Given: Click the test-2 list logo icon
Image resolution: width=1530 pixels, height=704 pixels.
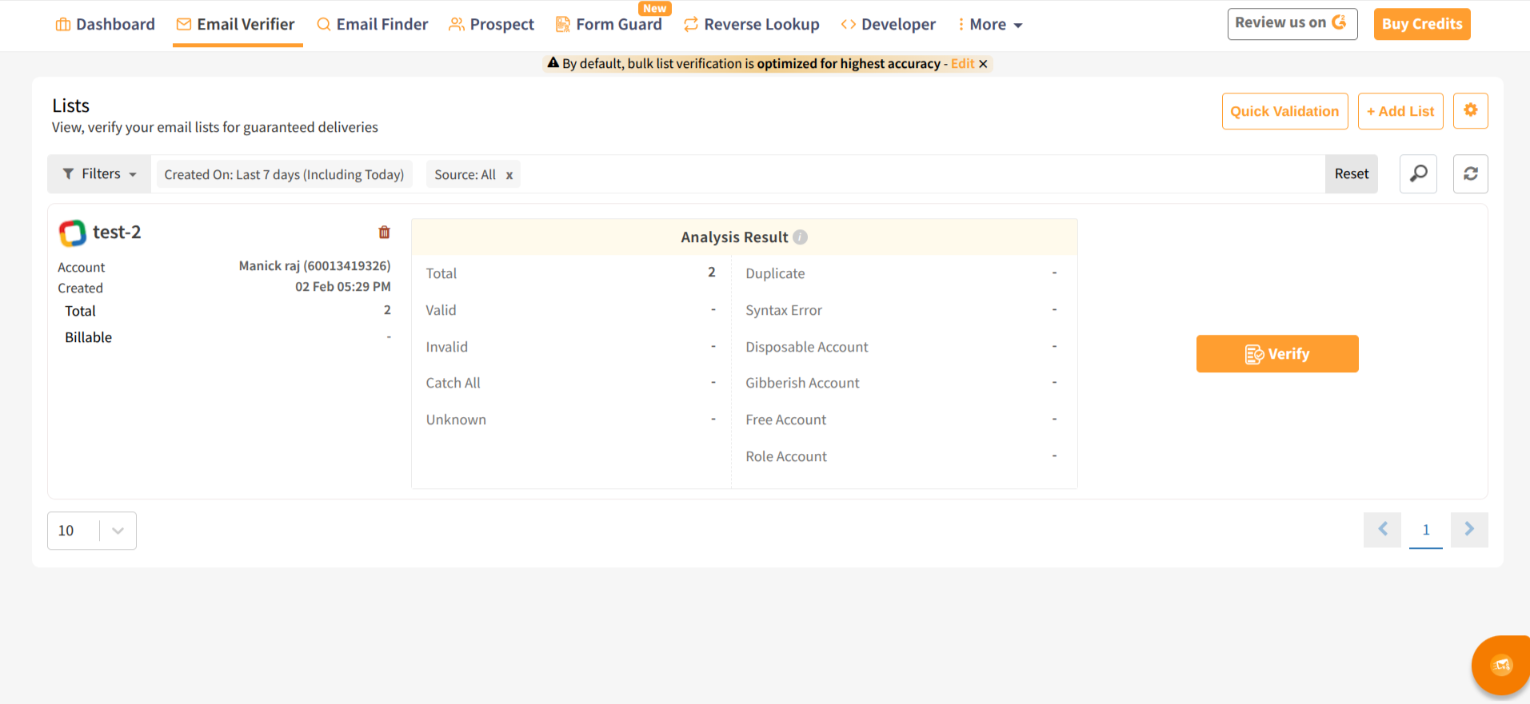Looking at the screenshot, I should (73, 233).
